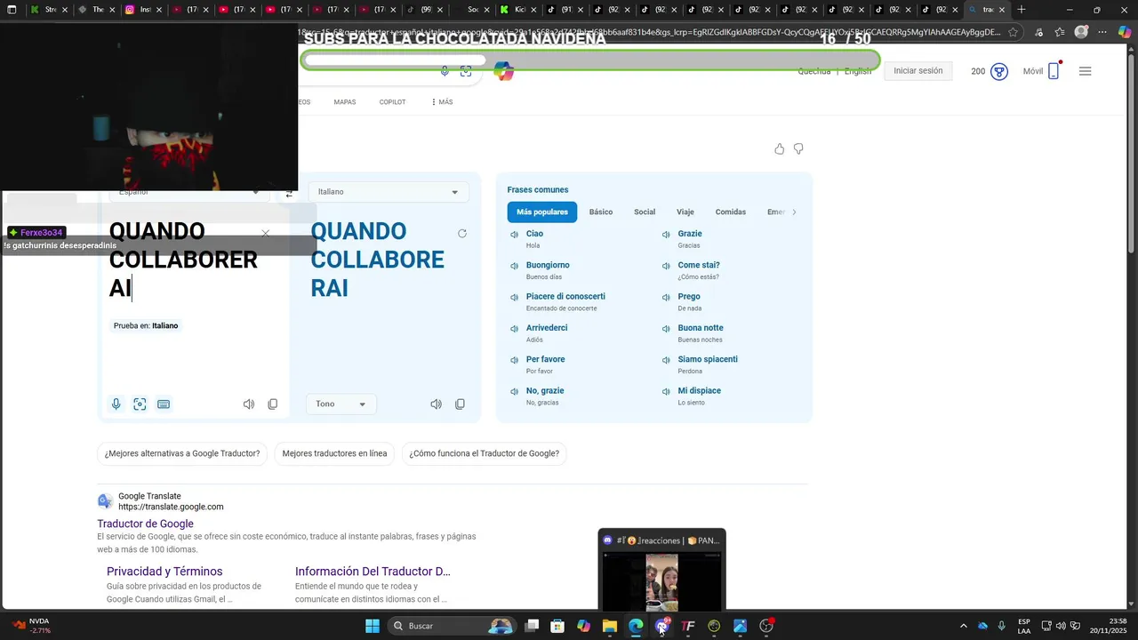
Task: Open visual search camera icon in search box
Action: (x=466, y=71)
